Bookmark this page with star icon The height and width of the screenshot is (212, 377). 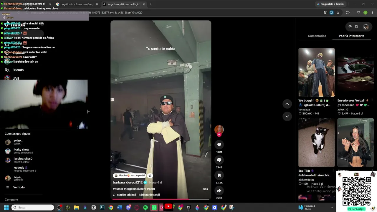coord(338,13)
